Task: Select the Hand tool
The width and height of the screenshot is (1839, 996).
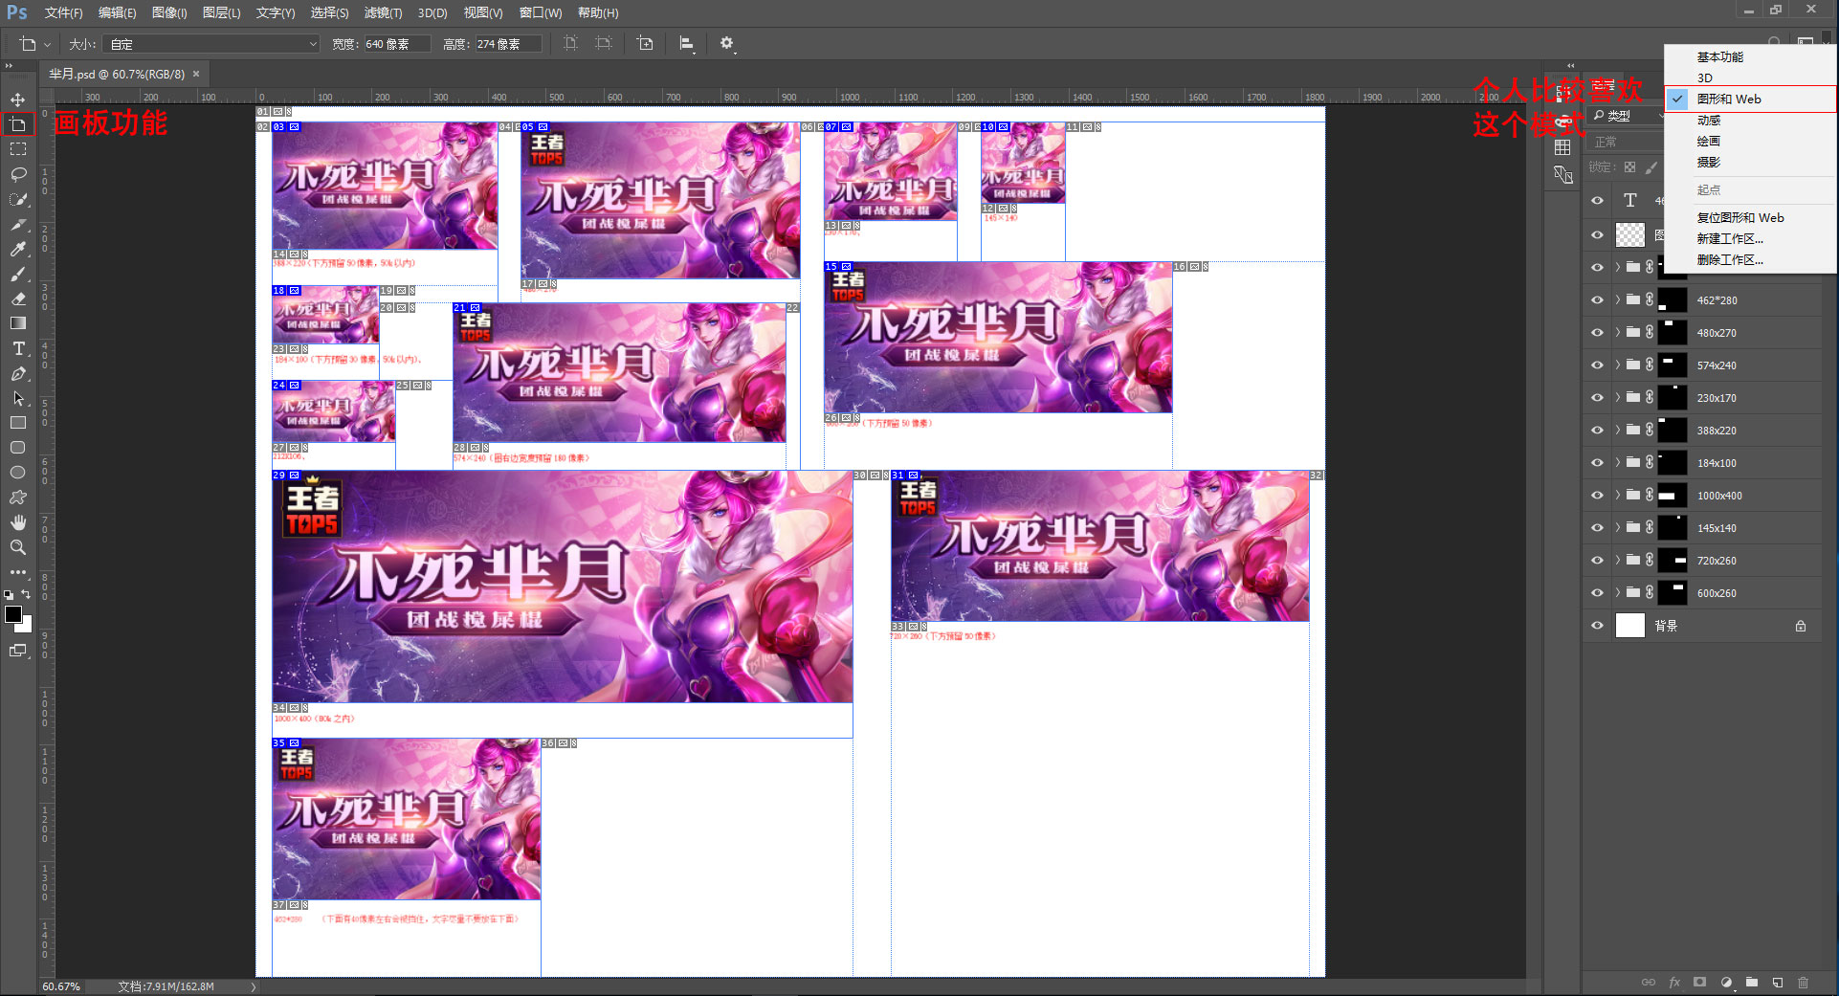Action: pos(18,522)
